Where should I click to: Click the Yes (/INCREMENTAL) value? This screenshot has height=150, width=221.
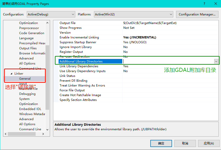tap(140, 37)
